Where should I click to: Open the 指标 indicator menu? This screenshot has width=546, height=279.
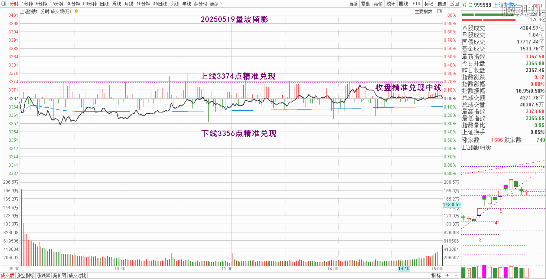coord(436,276)
